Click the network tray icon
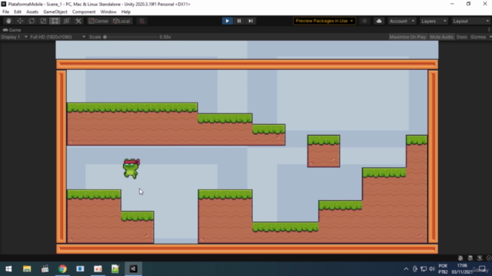 click(x=424, y=269)
